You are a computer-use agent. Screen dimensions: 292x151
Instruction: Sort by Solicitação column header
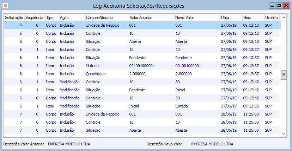(14, 18)
